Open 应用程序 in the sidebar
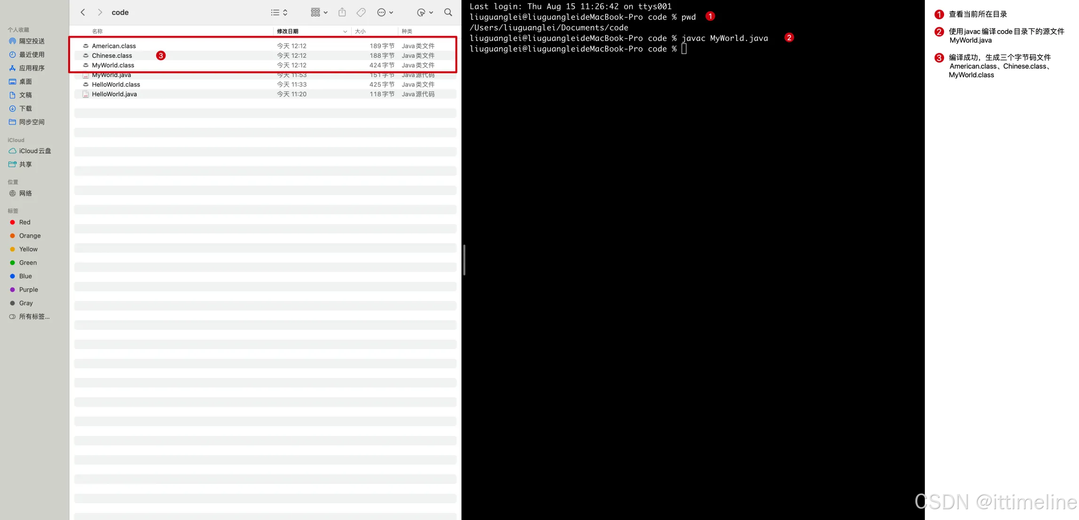This screenshot has width=1079, height=520. pyautogui.click(x=32, y=68)
